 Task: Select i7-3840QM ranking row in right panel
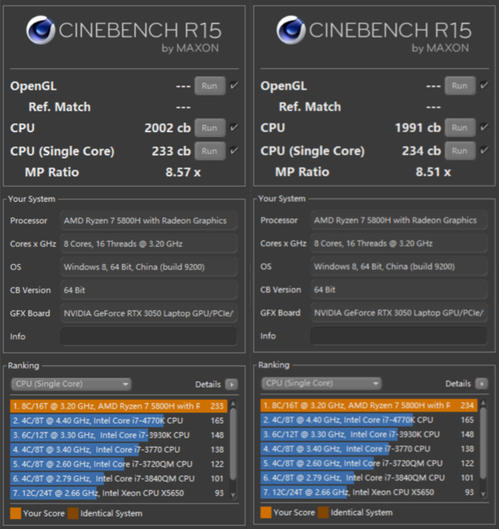pos(368,478)
